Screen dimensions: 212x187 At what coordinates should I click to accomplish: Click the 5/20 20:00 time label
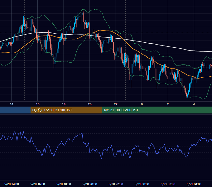(x=90, y=184)
